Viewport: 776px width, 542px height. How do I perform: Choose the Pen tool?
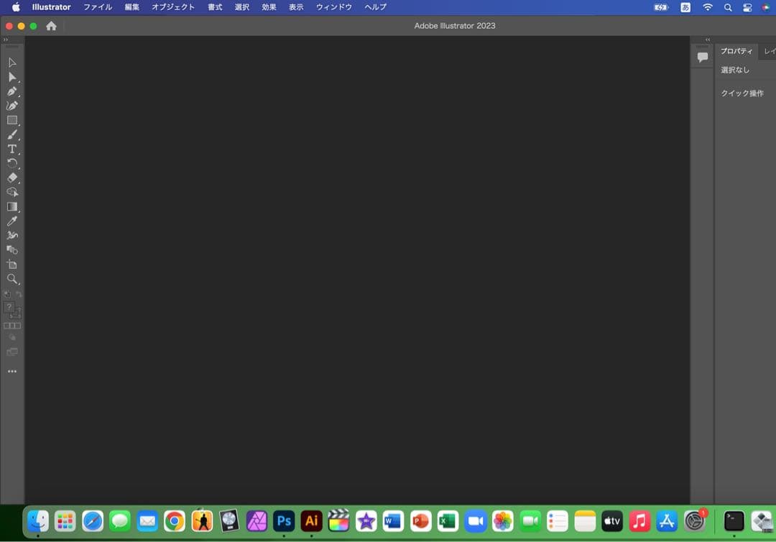11,91
